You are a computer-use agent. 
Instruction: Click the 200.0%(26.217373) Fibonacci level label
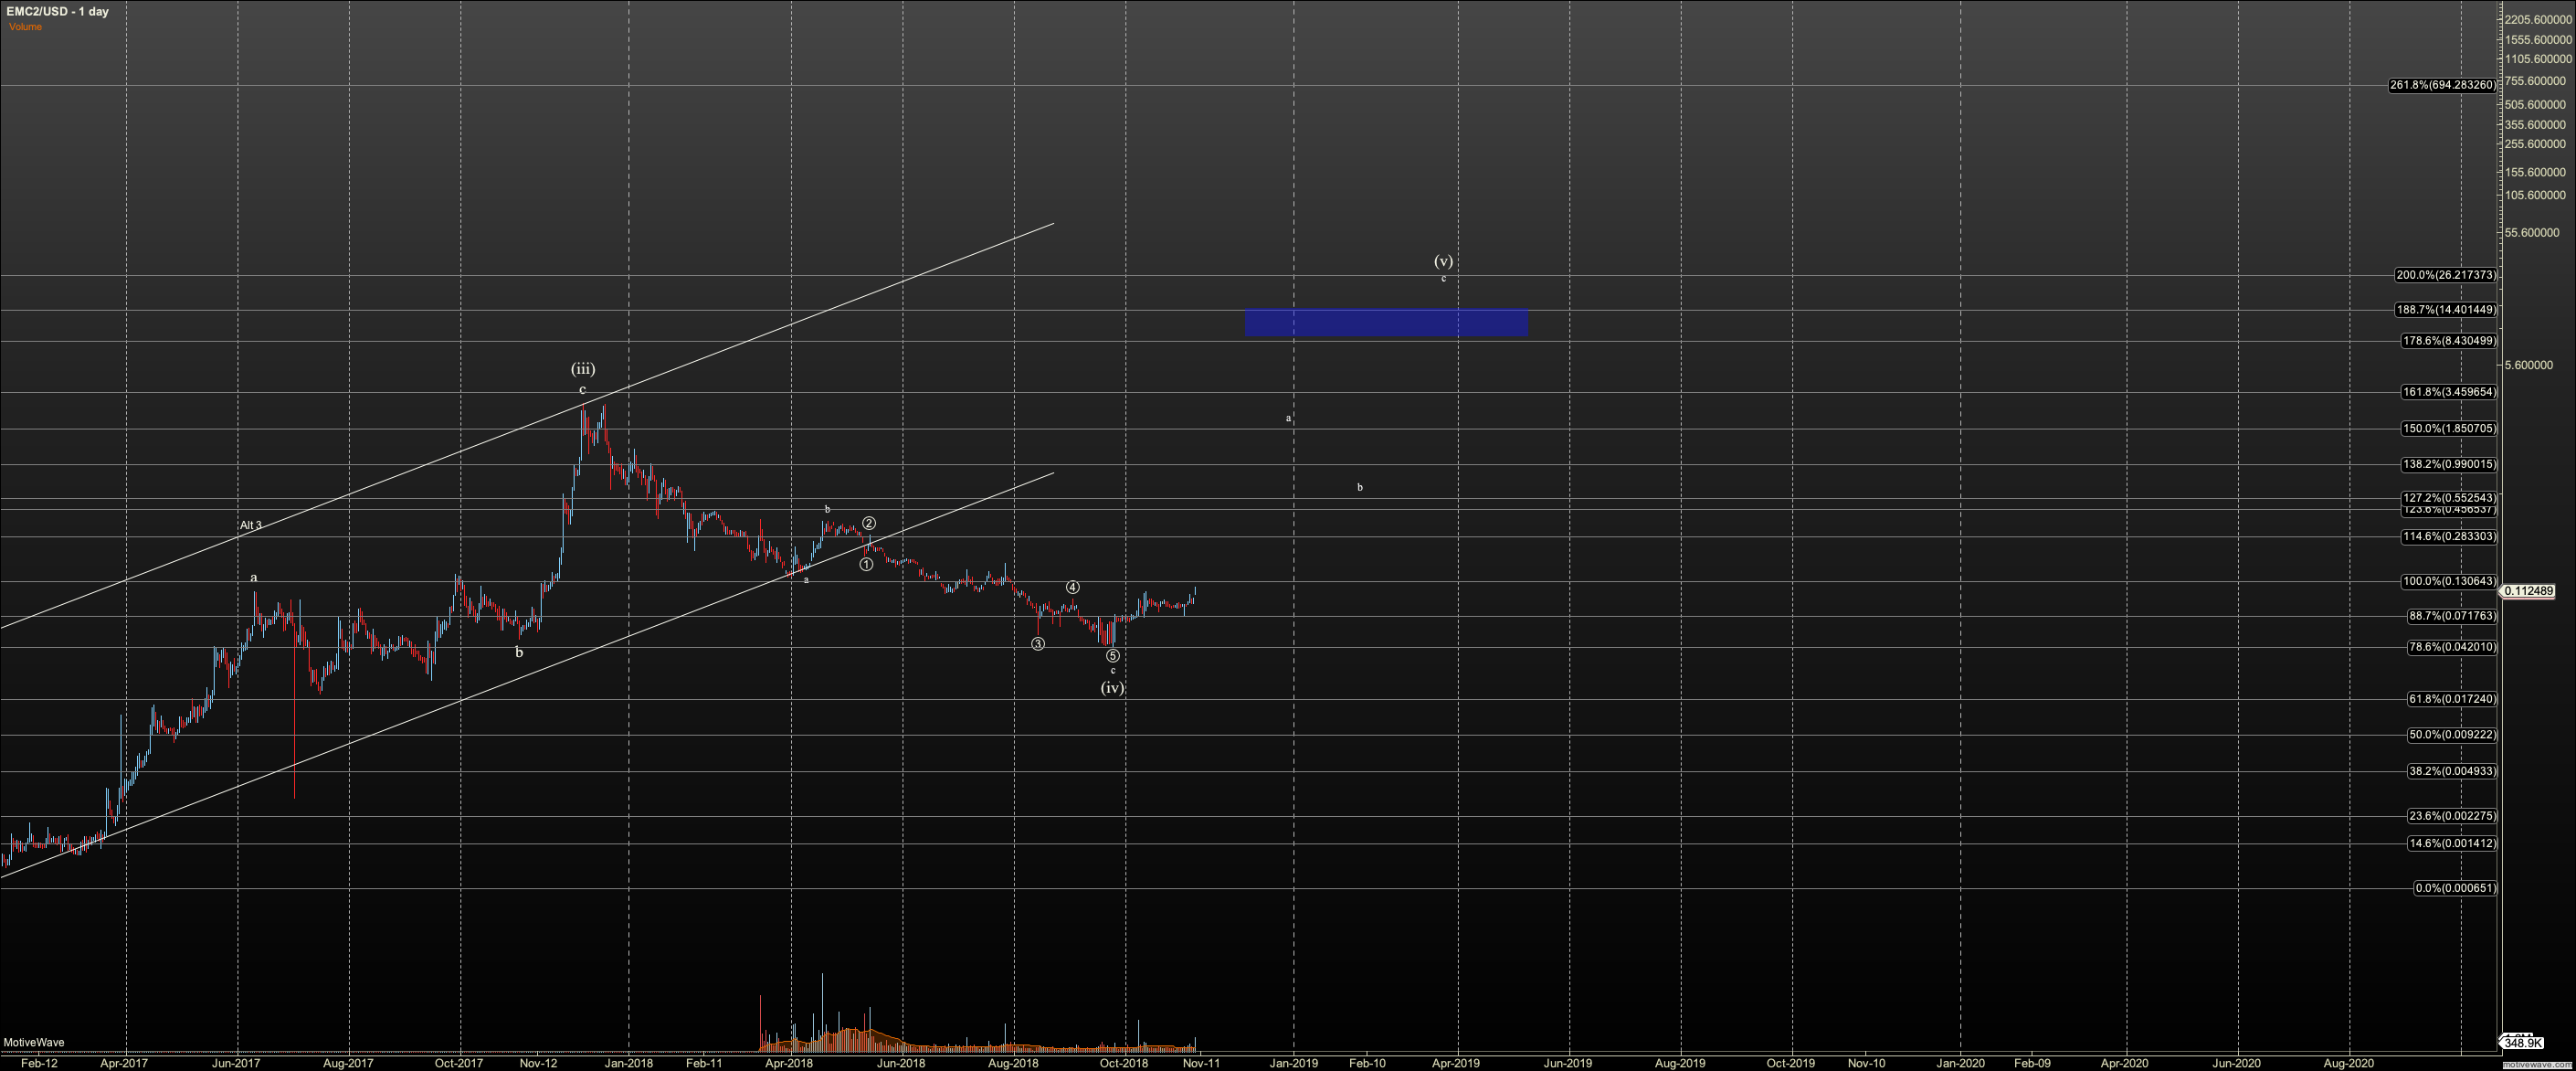tap(2445, 276)
